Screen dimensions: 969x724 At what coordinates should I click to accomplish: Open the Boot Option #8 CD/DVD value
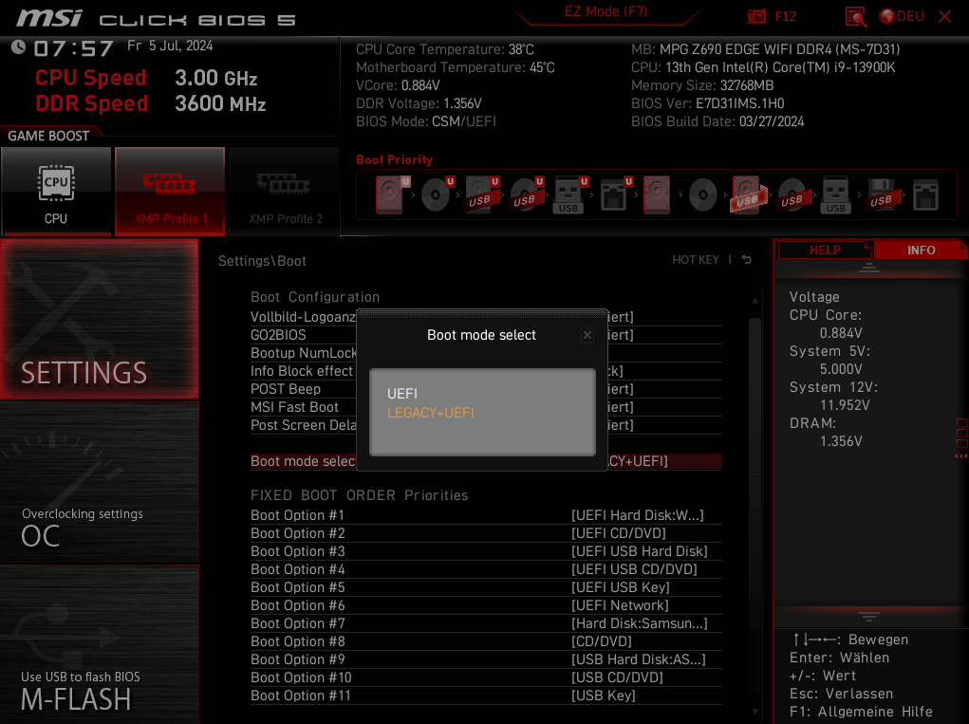coord(602,641)
